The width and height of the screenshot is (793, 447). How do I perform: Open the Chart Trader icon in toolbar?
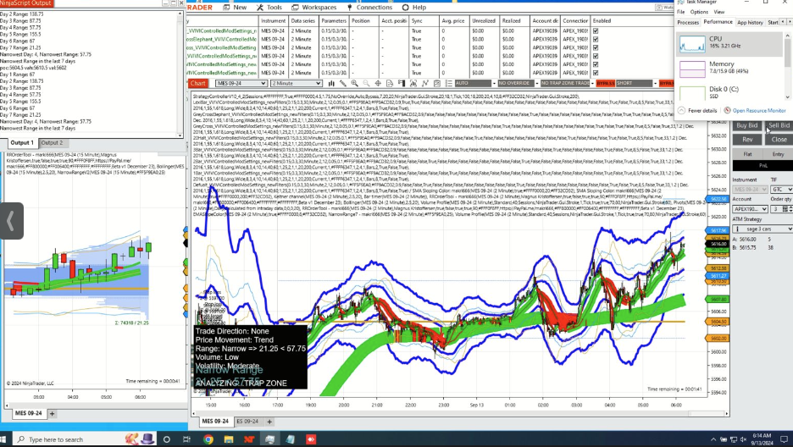coord(402,83)
